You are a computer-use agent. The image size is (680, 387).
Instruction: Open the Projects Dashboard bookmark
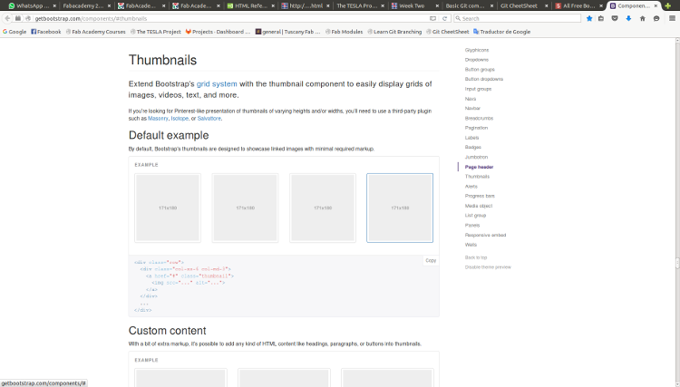click(218, 32)
